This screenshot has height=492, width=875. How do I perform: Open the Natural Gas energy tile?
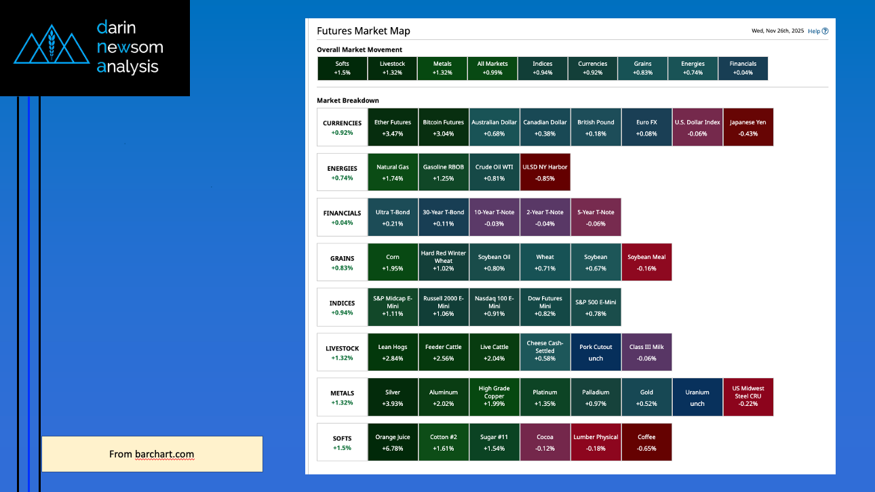coord(393,172)
